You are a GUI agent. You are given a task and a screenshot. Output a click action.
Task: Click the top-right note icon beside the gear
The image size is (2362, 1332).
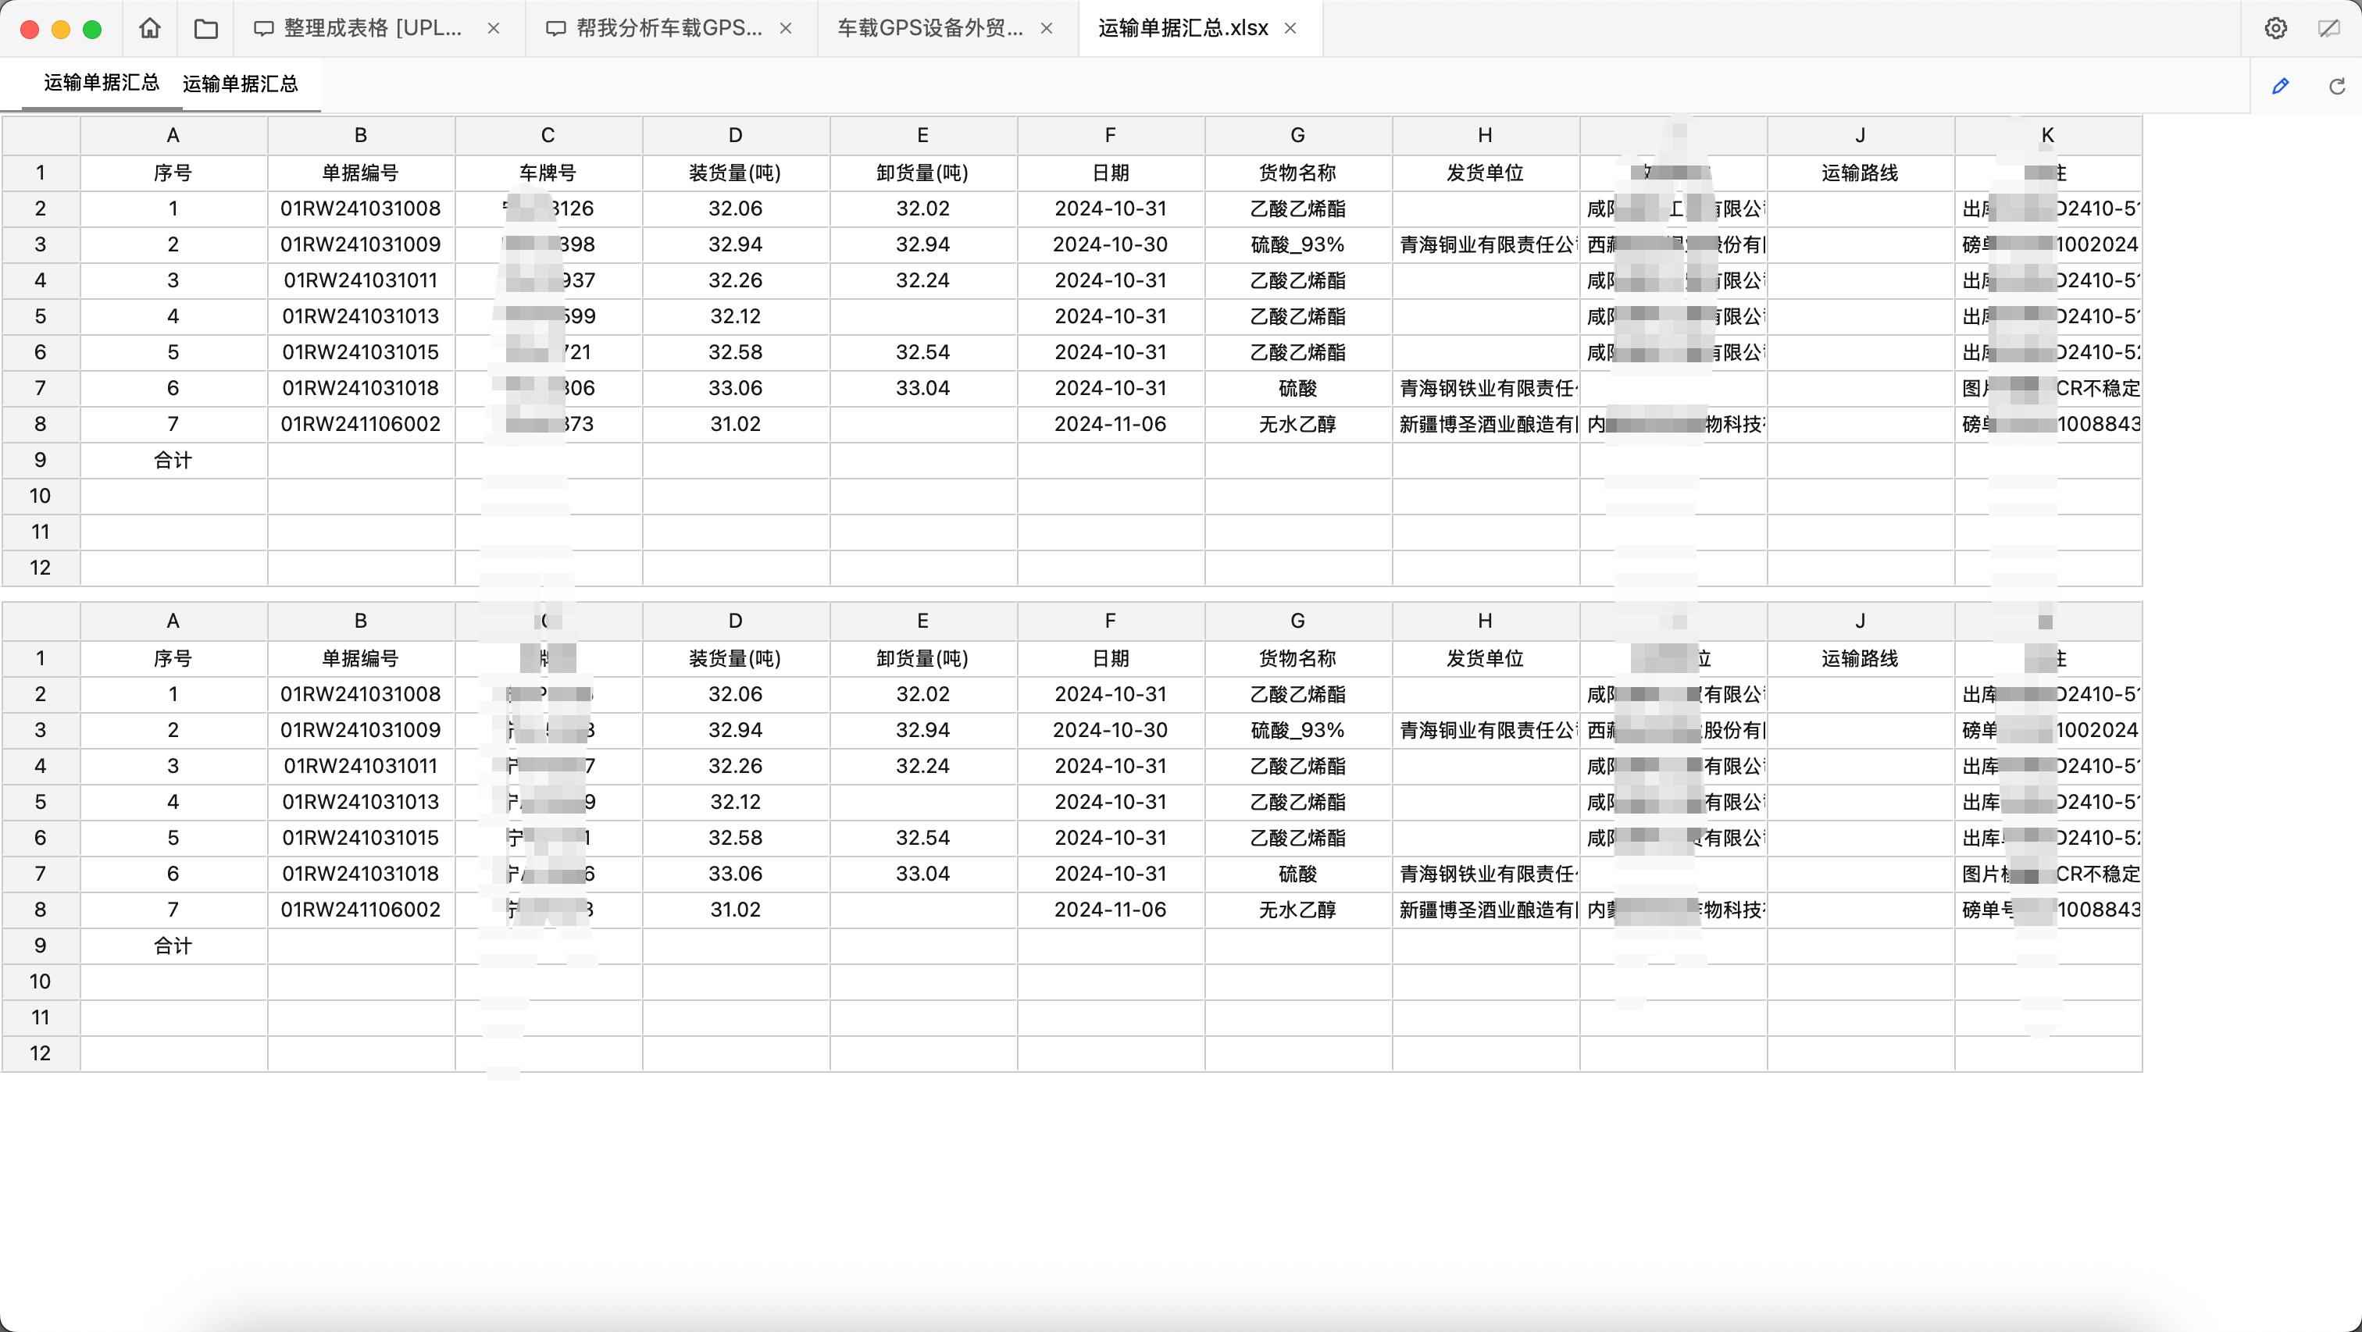(2328, 28)
